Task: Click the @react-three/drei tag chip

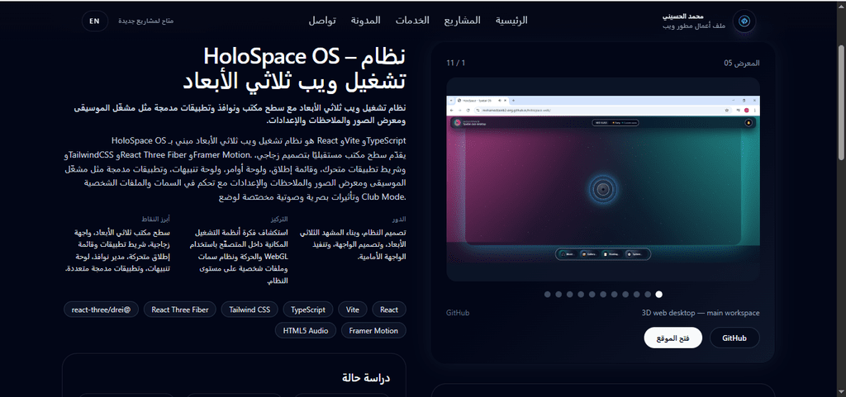Action: 102,310
